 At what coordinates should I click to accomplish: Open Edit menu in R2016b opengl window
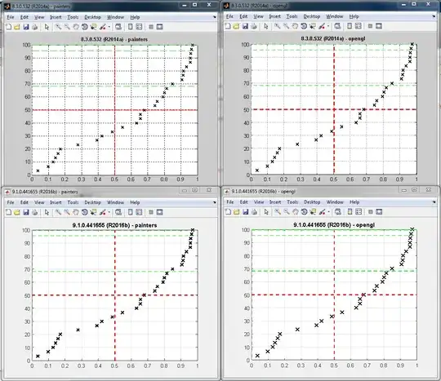click(244, 202)
